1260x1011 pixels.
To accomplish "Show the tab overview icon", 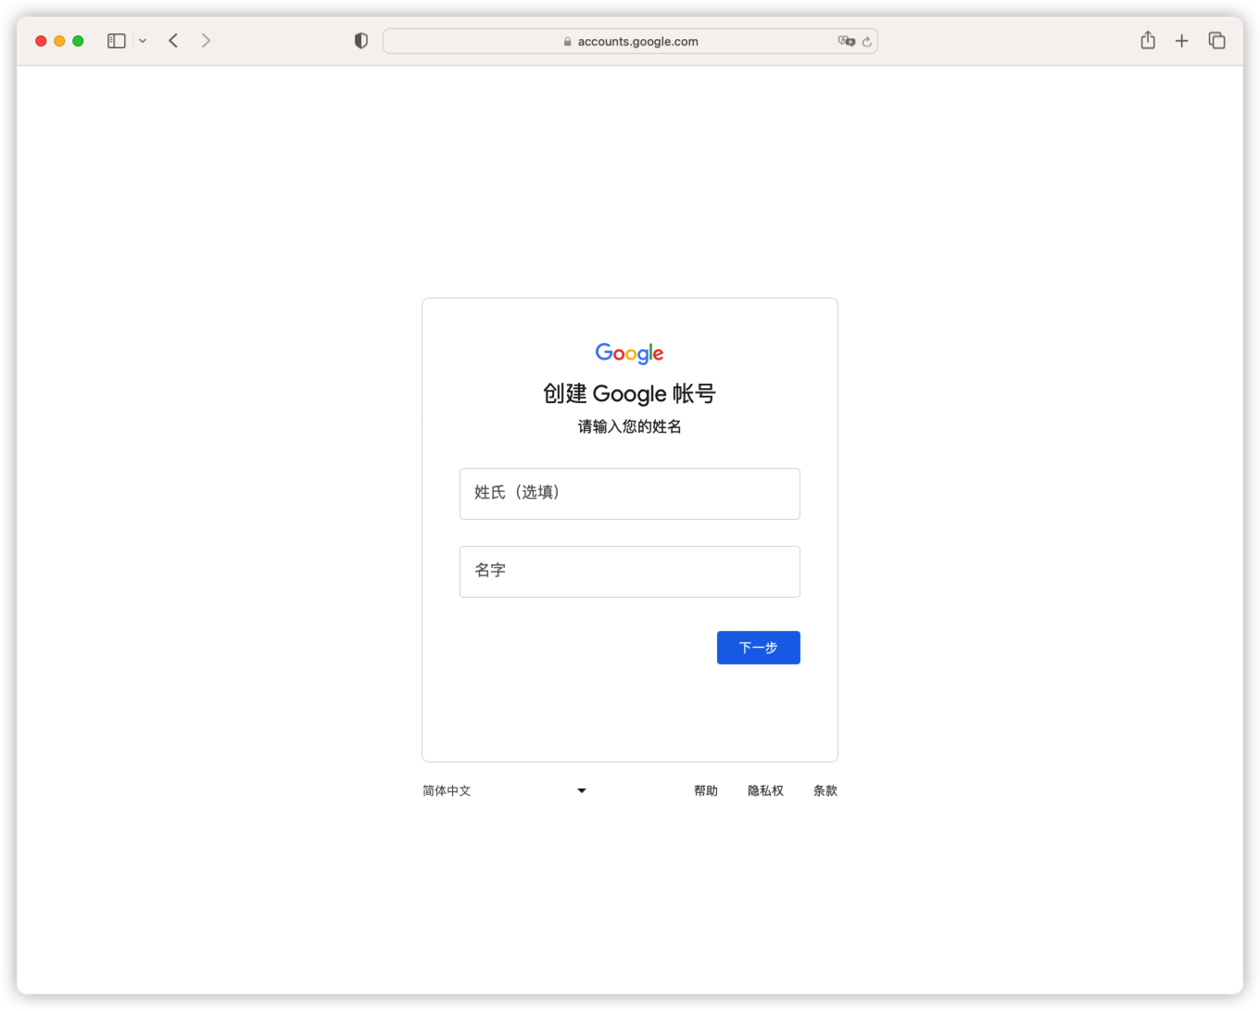I will coord(1216,41).
